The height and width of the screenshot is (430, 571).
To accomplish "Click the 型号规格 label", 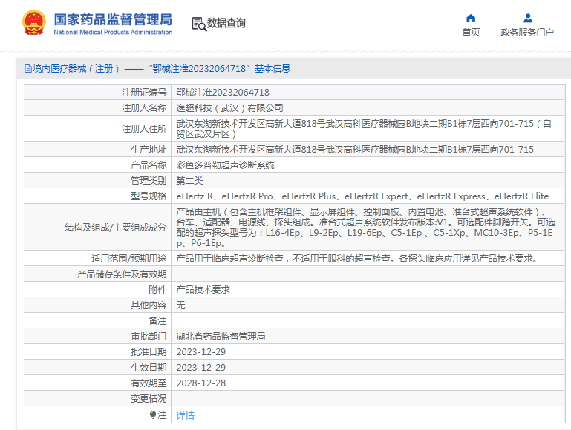I will pyautogui.click(x=149, y=196).
